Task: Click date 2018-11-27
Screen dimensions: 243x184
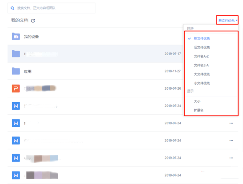Action: coord(173,71)
